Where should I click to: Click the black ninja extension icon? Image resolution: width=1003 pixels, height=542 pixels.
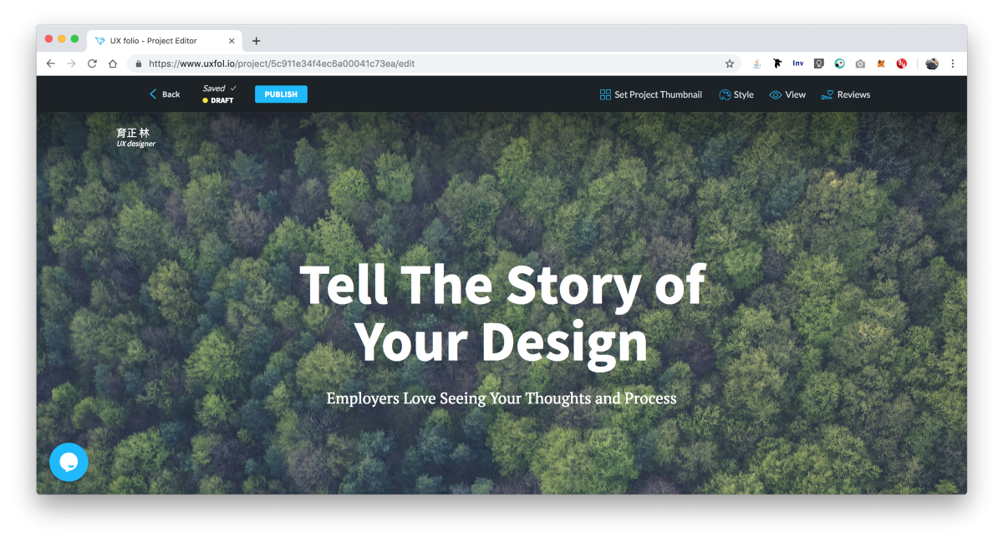(777, 63)
